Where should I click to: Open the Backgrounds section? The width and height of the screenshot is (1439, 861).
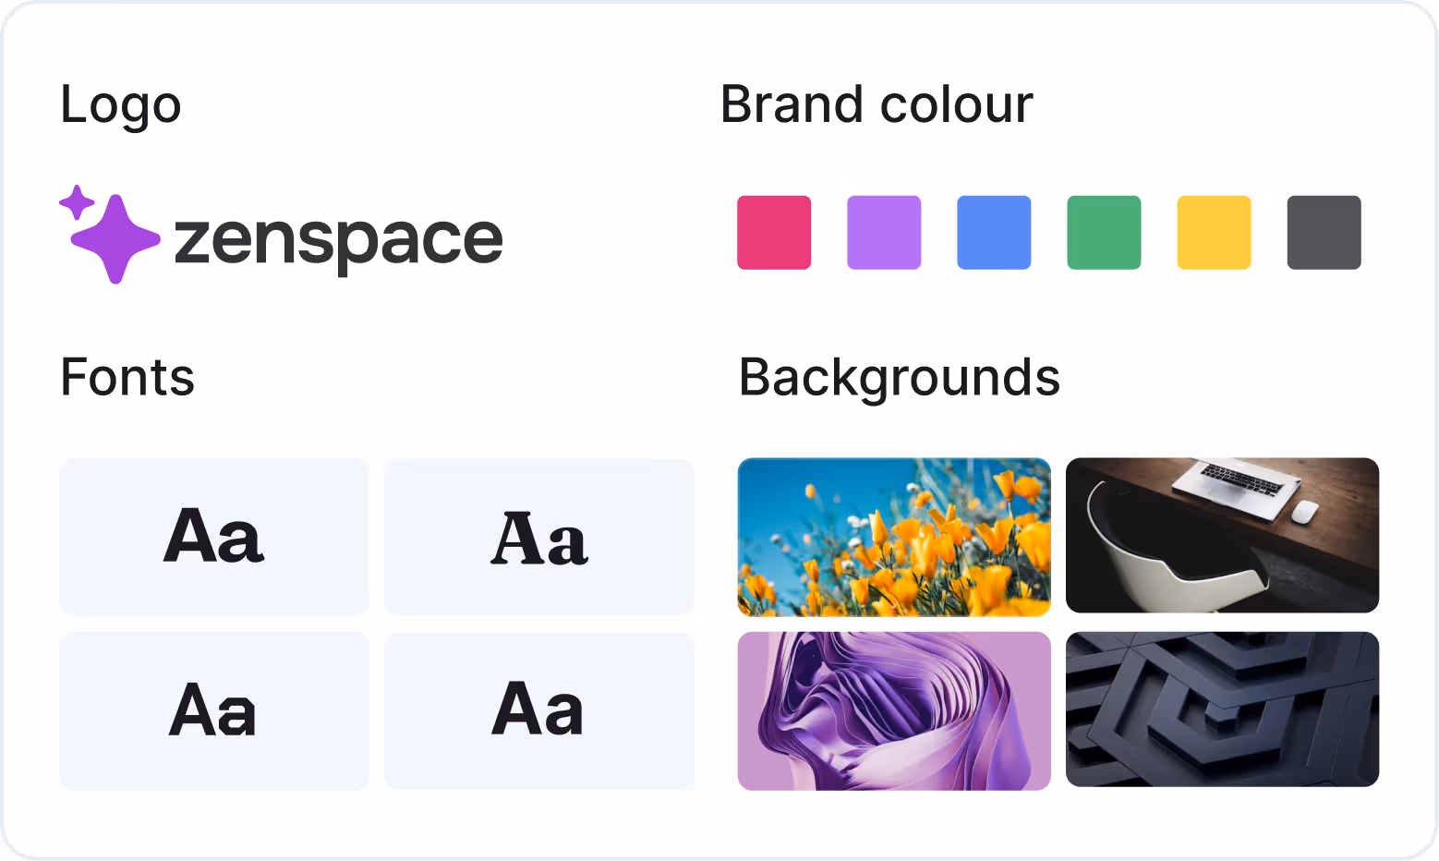[x=900, y=378]
